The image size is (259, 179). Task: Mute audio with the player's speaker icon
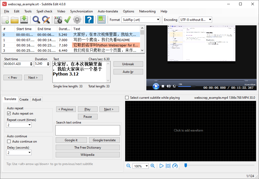pos(169,86)
